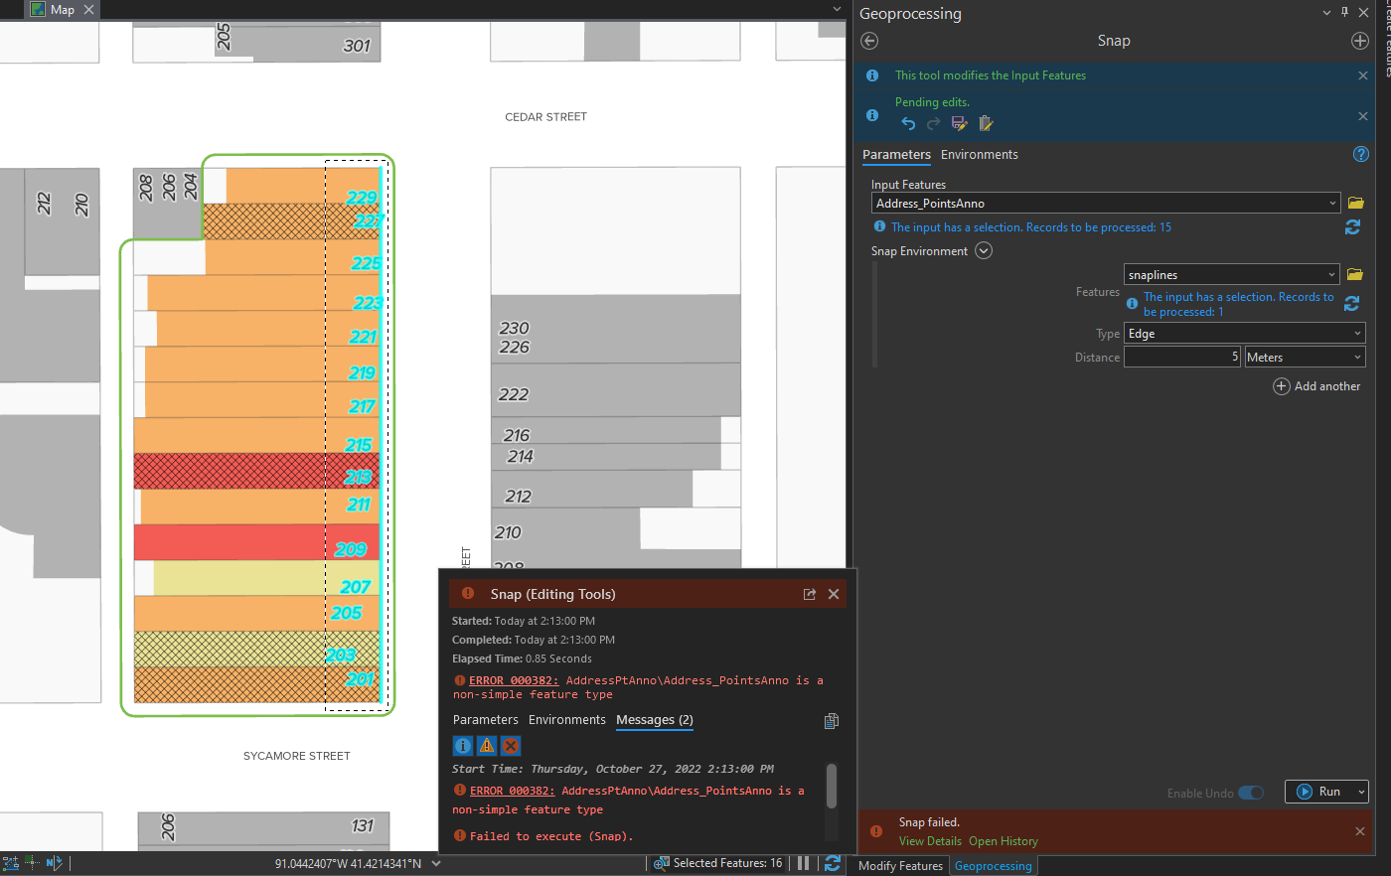
Task: Toggle the error messages filter
Action: coord(510,746)
